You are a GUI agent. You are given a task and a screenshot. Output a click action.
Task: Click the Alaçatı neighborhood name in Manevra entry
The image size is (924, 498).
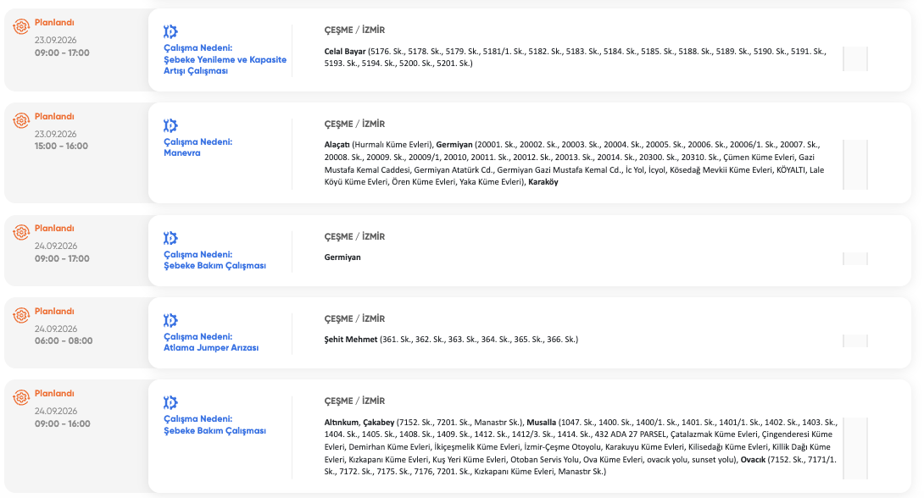[337, 145]
